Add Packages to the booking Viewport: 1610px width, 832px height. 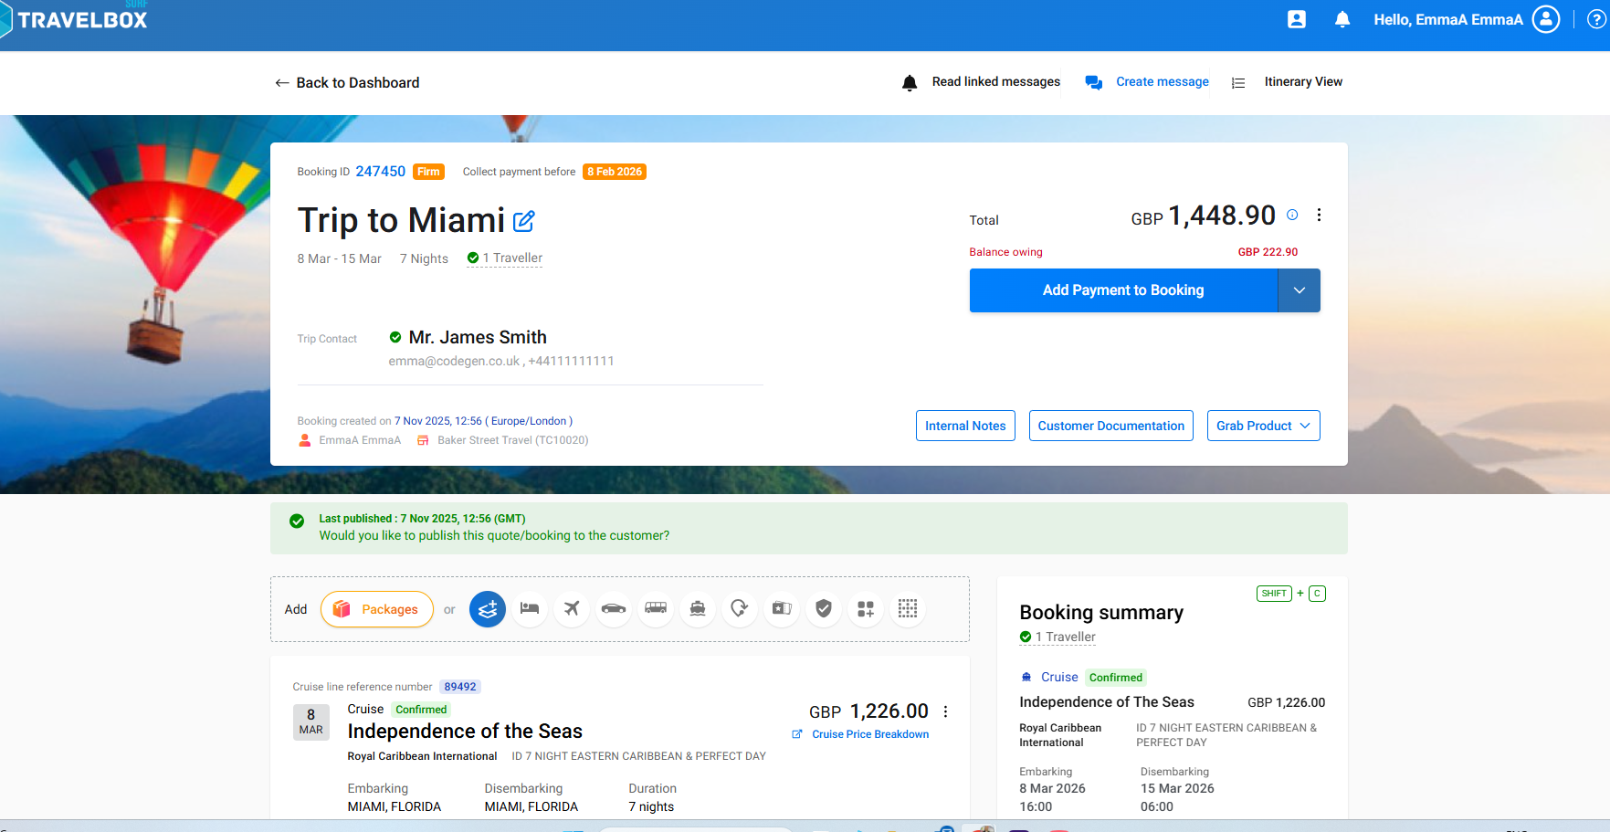[377, 609]
